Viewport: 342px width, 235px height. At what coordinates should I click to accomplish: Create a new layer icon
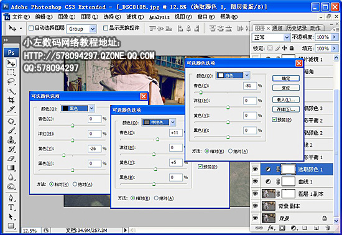pos(316,228)
